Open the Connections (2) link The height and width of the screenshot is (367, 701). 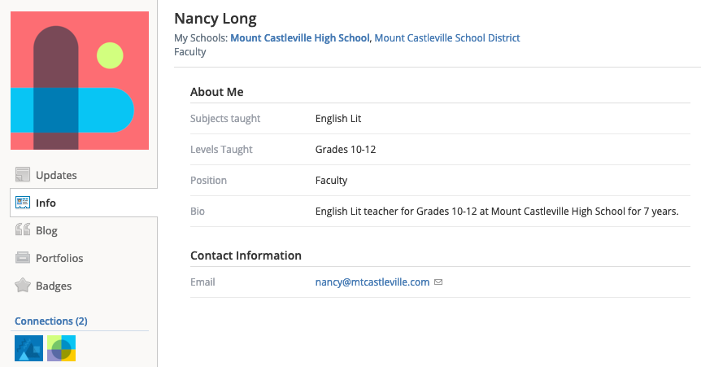pyautogui.click(x=51, y=321)
